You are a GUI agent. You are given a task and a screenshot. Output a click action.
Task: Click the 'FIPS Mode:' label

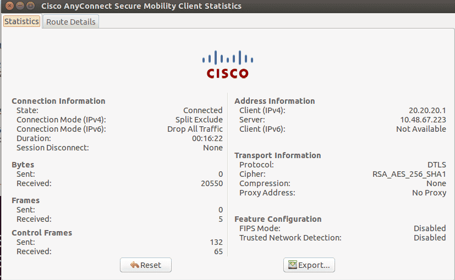[x=260, y=228]
